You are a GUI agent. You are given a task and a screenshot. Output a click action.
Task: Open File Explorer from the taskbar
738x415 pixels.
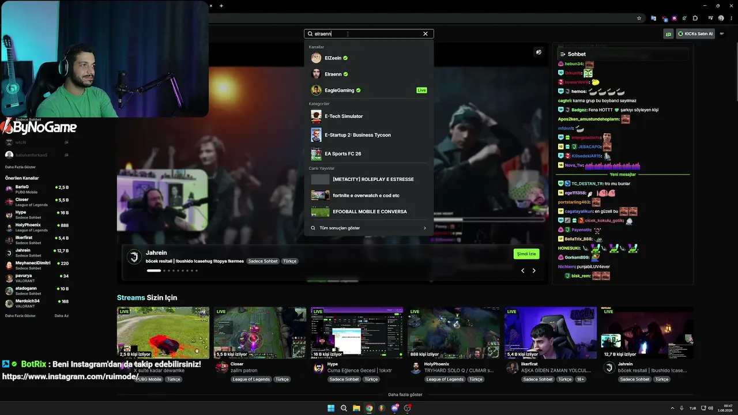(x=356, y=408)
